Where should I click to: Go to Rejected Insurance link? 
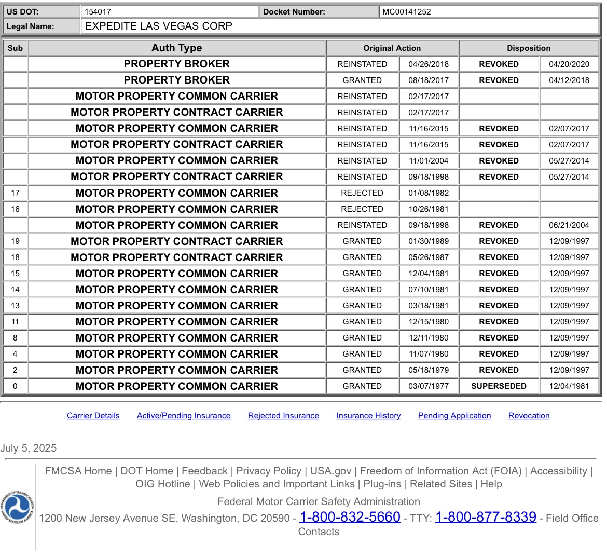(x=283, y=416)
